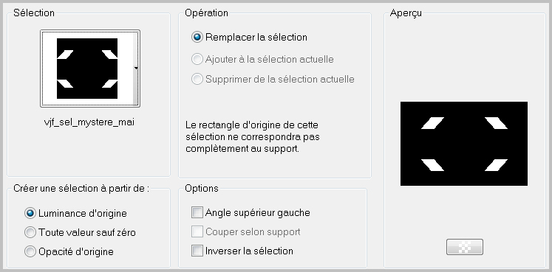
Task: Click the rectangle d'origine warning text
Action: click(x=253, y=136)
